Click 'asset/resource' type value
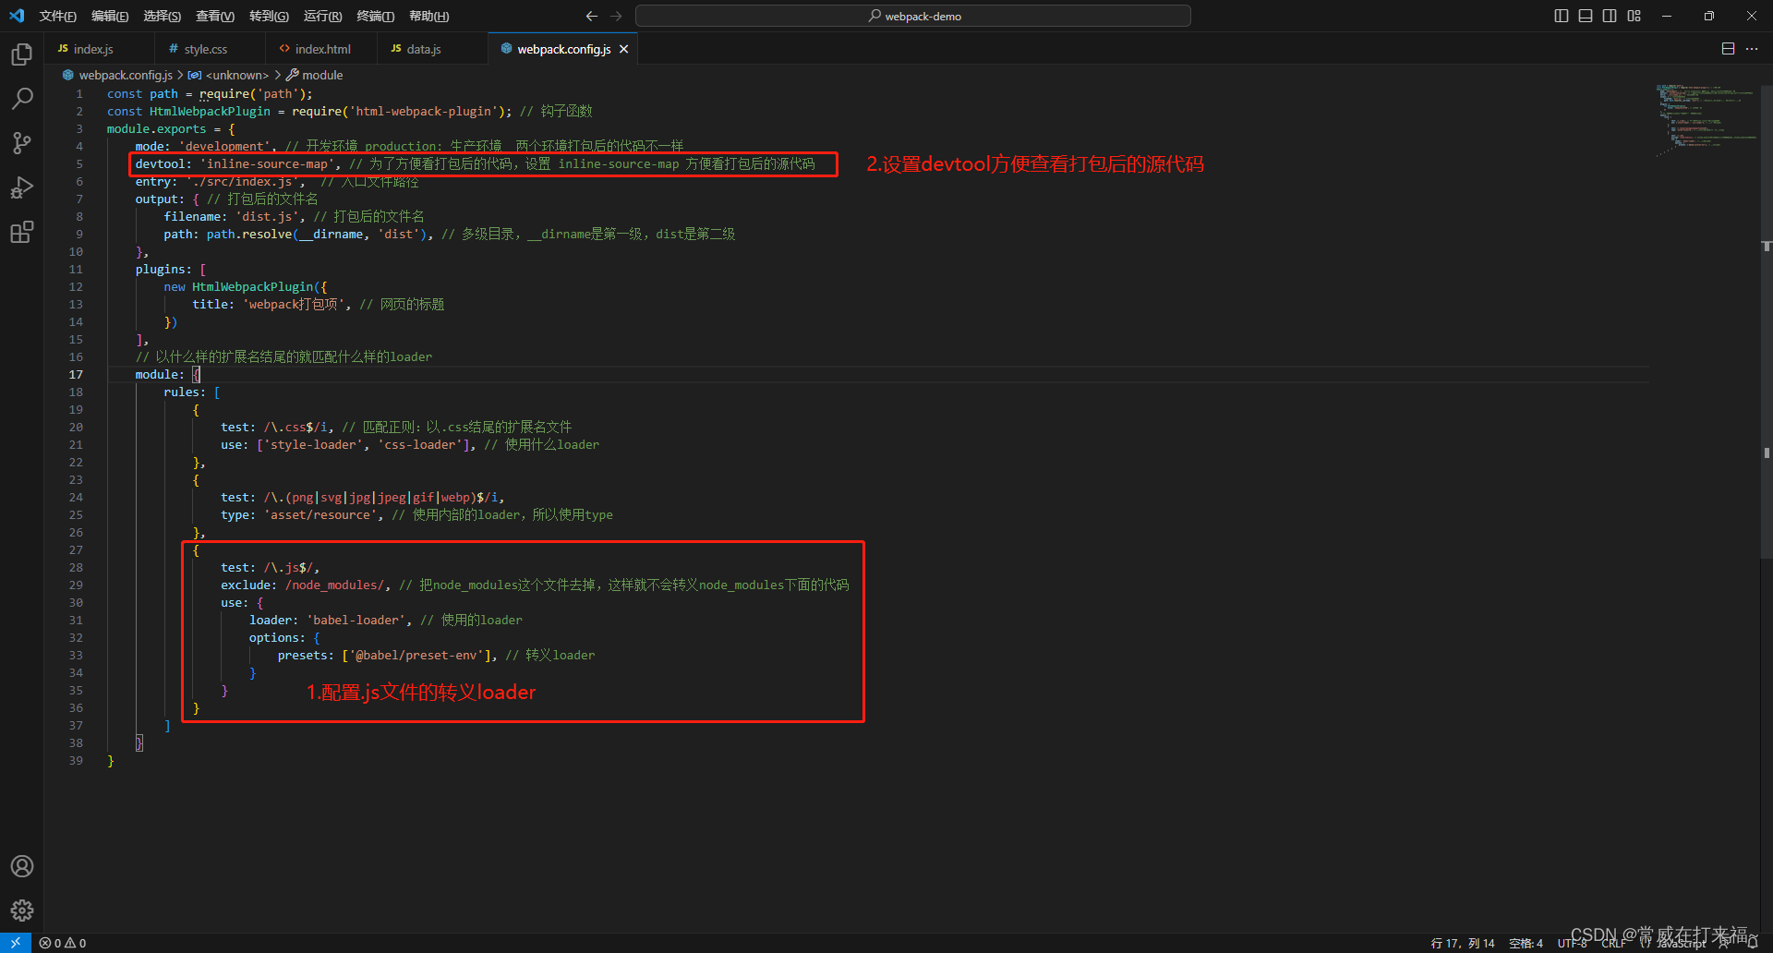 coord(320,514)
